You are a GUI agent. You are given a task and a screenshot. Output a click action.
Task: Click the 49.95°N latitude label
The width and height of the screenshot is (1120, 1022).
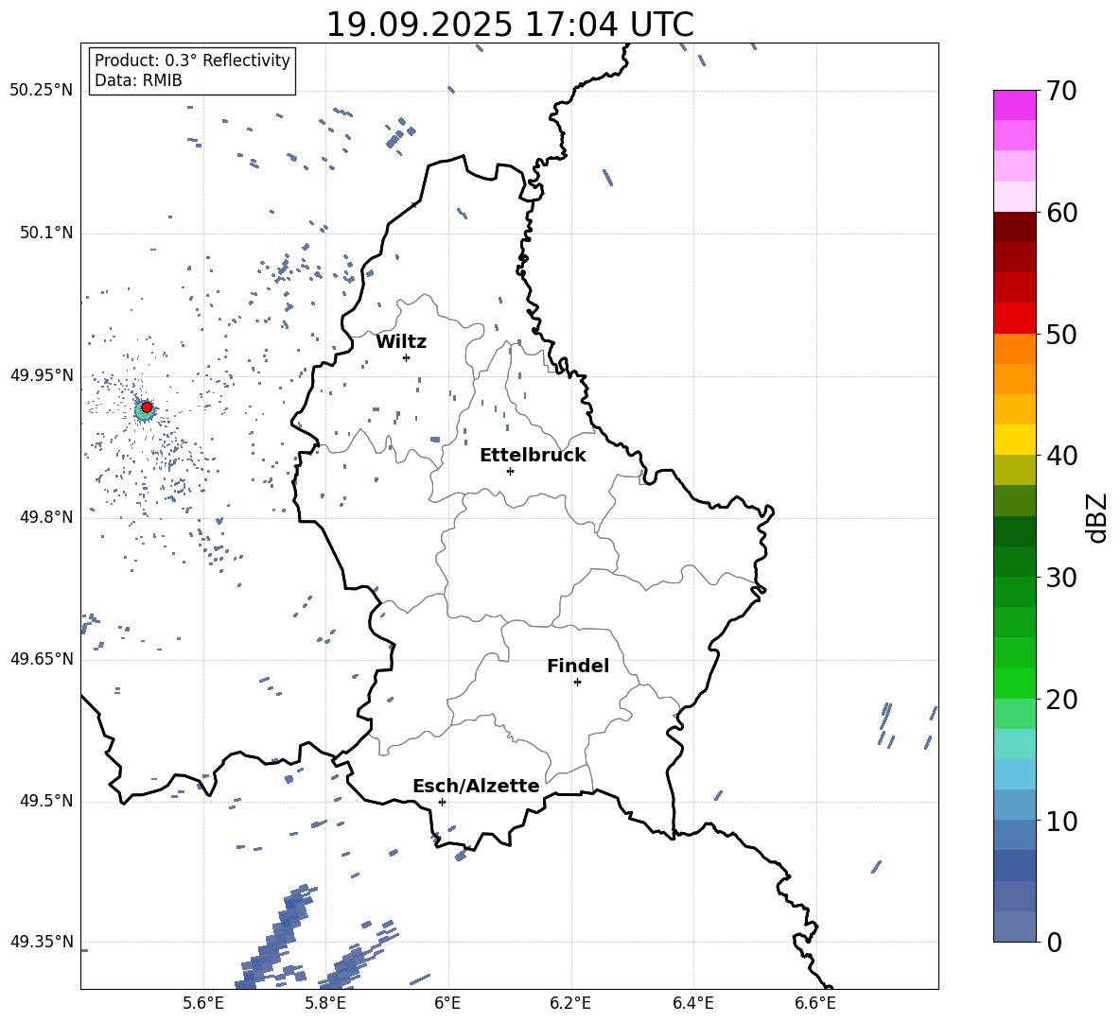[x=42, y=375]
